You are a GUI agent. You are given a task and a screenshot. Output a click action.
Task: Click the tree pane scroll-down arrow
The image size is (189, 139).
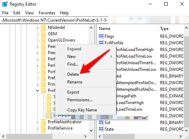91,130
